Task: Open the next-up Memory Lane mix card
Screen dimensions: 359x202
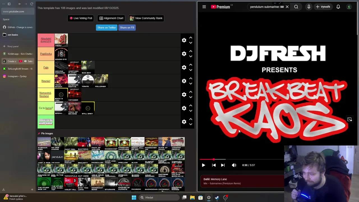Action: (242, 181)
